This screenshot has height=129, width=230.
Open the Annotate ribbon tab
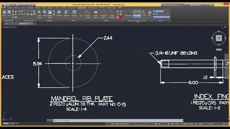coord(30,8)
